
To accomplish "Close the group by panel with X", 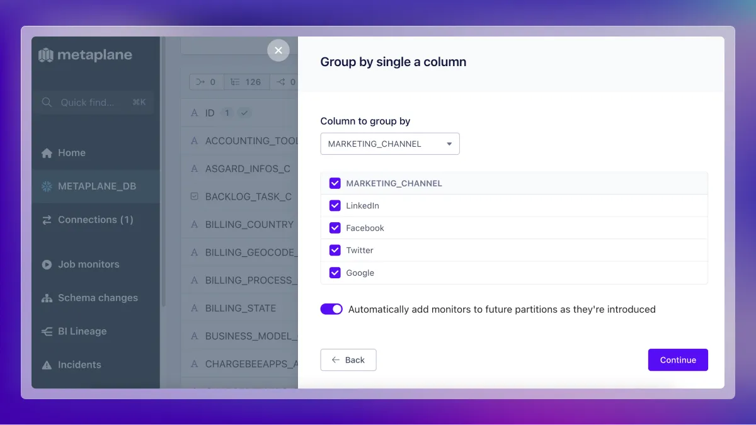I will [278, 50].
